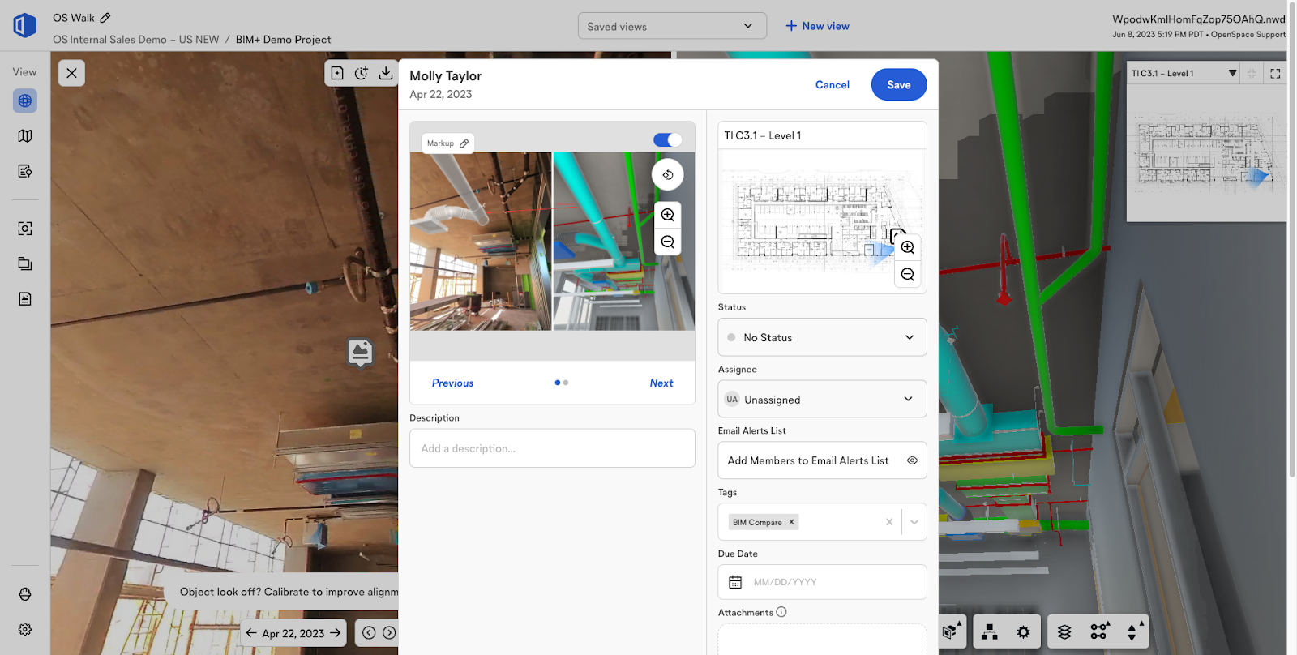Image resolution: width=1297 pixels, height=655 pixels.
Task: Zoom in on the comparison image
Action: click(x=667, y=215)
